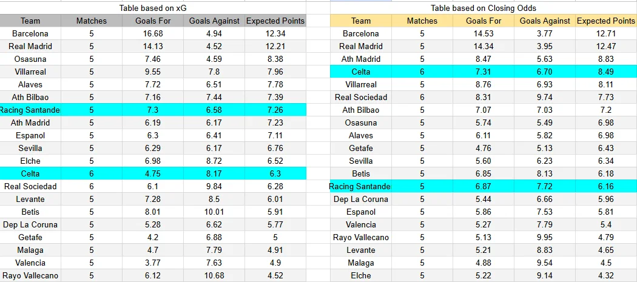Click Elche in the closing odds table
Viewport: 637px width, 282px height.
361,275
